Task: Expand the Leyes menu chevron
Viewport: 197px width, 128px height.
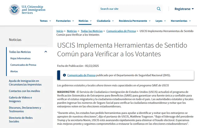Action: tap(165, 21)
